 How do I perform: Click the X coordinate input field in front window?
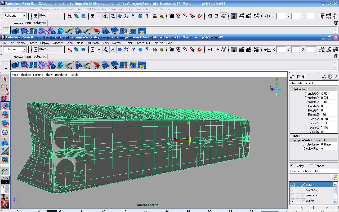[x=282, y=50]
